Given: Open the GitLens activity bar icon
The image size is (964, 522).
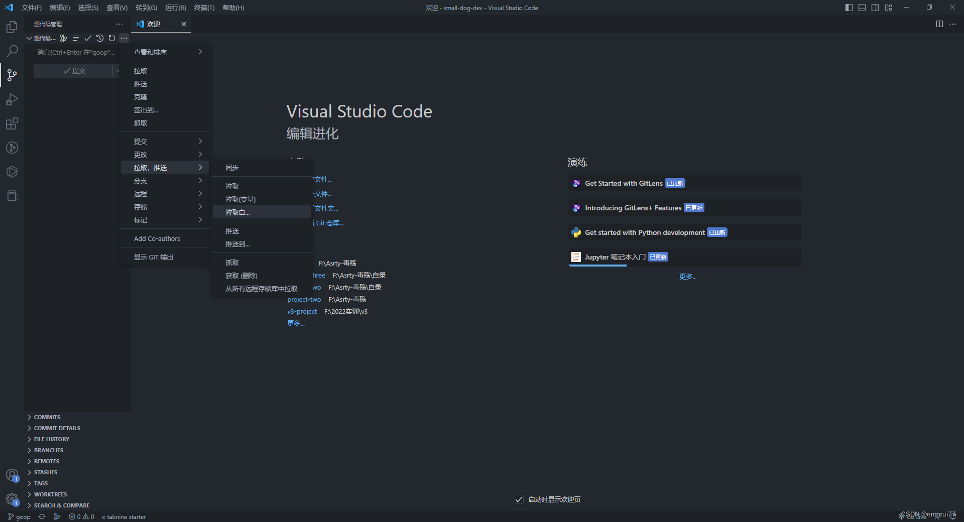Looking at the screenshot, I should [x=12, y=148].
